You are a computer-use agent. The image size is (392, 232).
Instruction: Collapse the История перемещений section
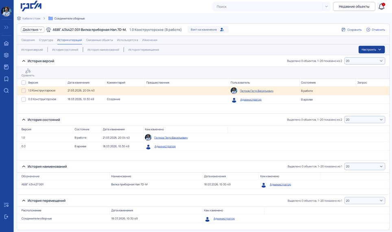(24, 201)
